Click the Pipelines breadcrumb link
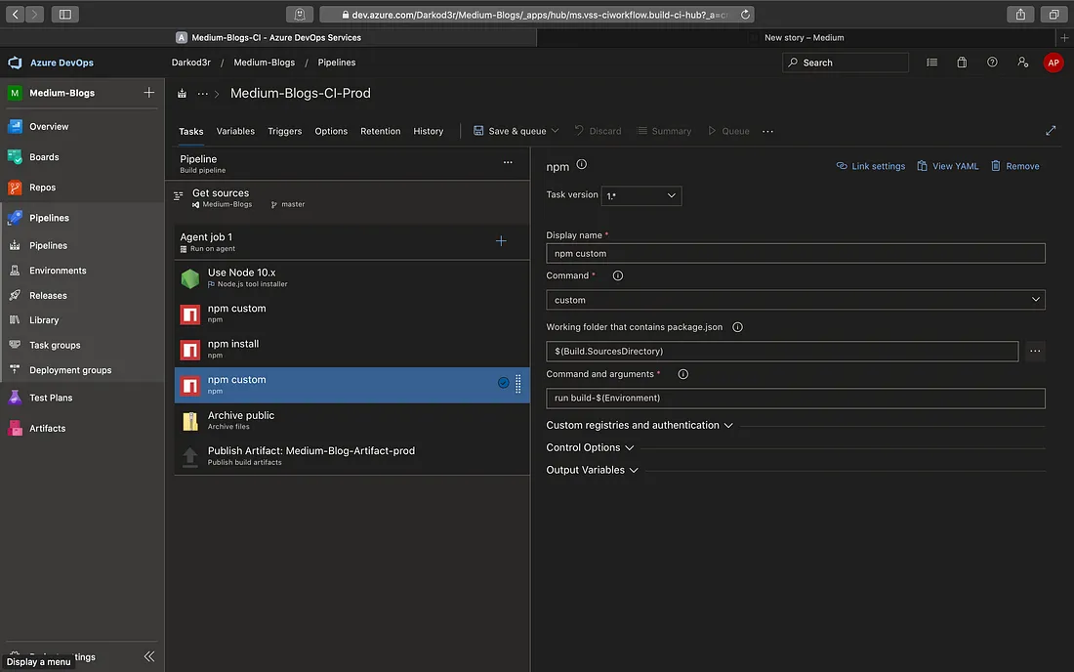 point(336,63)
